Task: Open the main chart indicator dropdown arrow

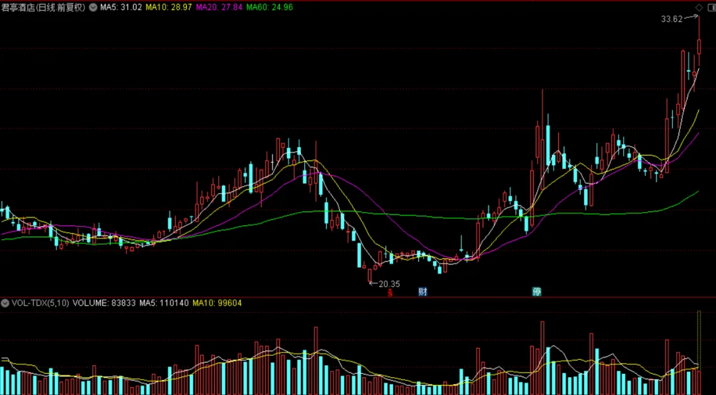Action: point(93,7)
